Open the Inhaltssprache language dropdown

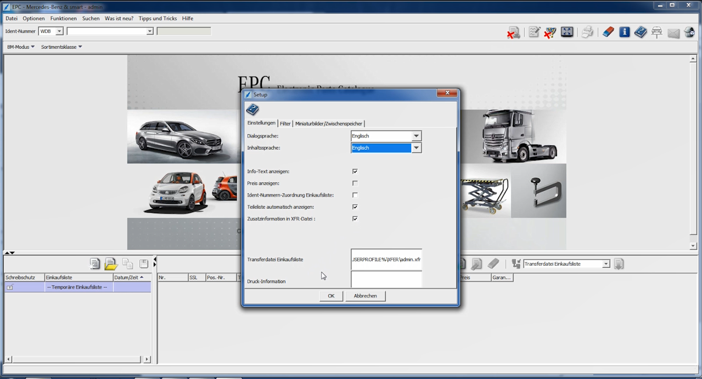tap(416, 148)
